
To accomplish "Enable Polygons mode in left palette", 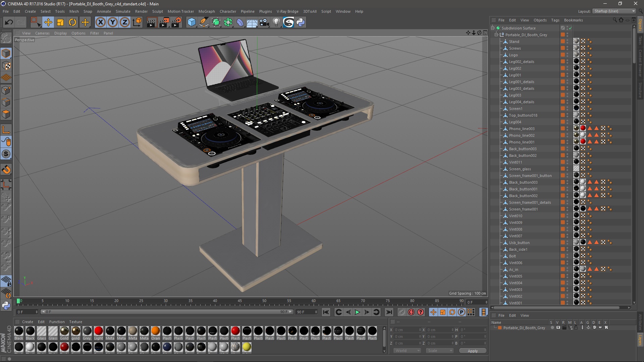I will pos(6,114).
